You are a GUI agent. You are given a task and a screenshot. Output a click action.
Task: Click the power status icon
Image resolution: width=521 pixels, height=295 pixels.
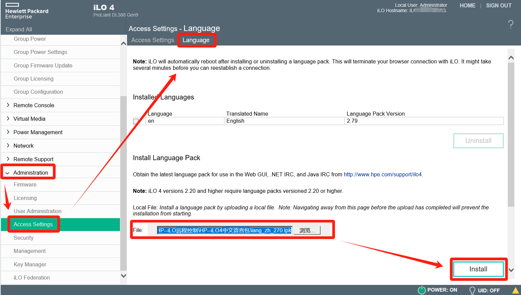[422, 290]
